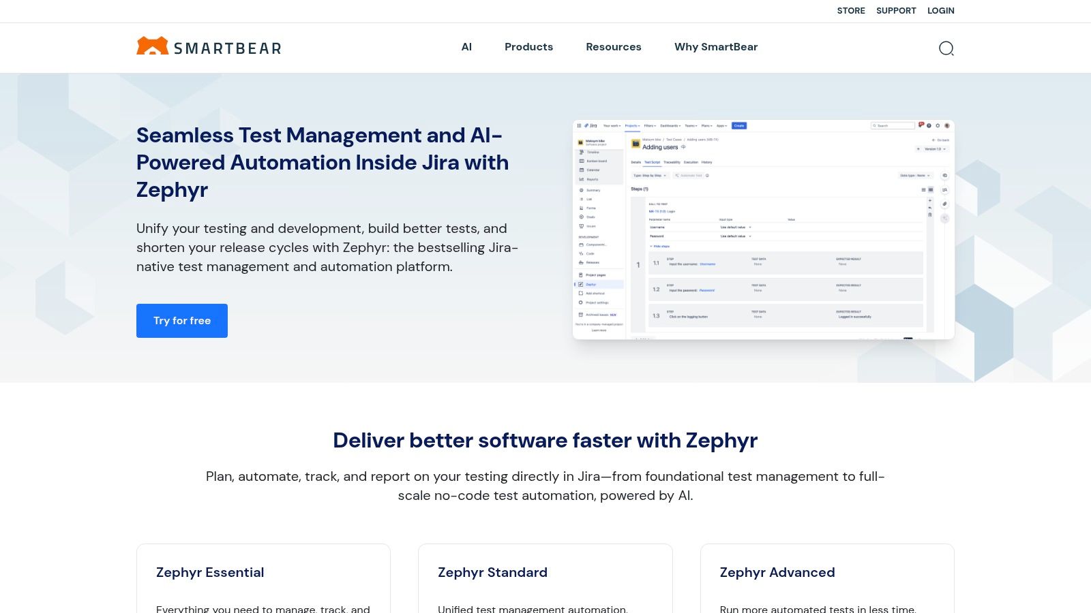The width and height of the screenshot is (1091, 613).
Task: Open the Why SmartBear menu
Action: tap(716, 47)
